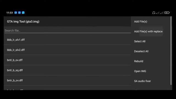The width and height of the screenshot is (176, 99).
Task: Tap the headphone icon in status bar
Action: click(154, 13)
